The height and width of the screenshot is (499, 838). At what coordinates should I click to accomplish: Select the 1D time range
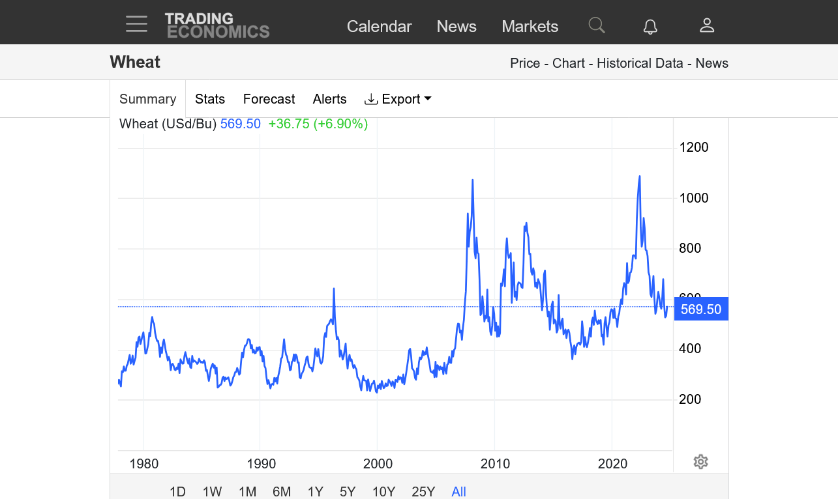177,491
